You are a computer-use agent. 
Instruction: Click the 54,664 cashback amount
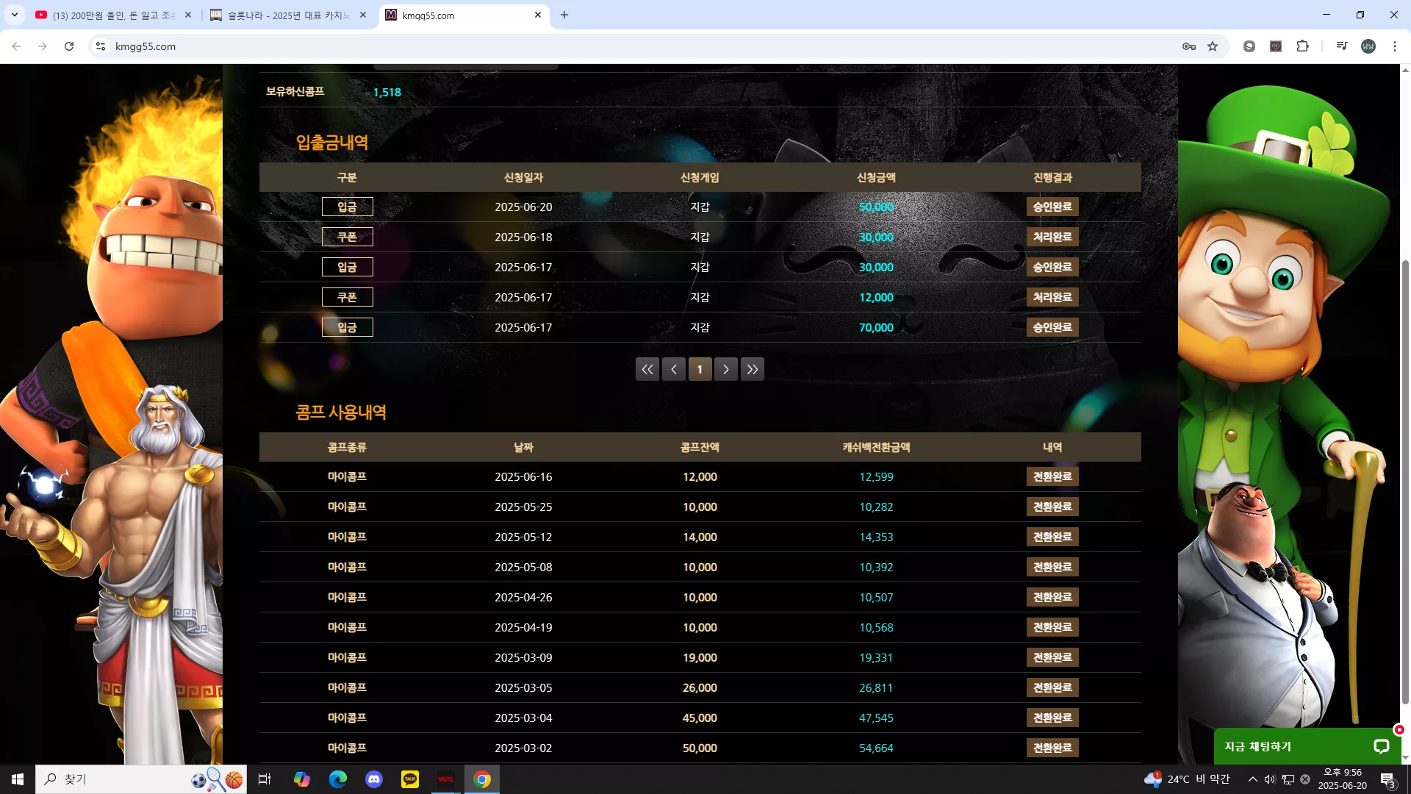coord(876,748)
